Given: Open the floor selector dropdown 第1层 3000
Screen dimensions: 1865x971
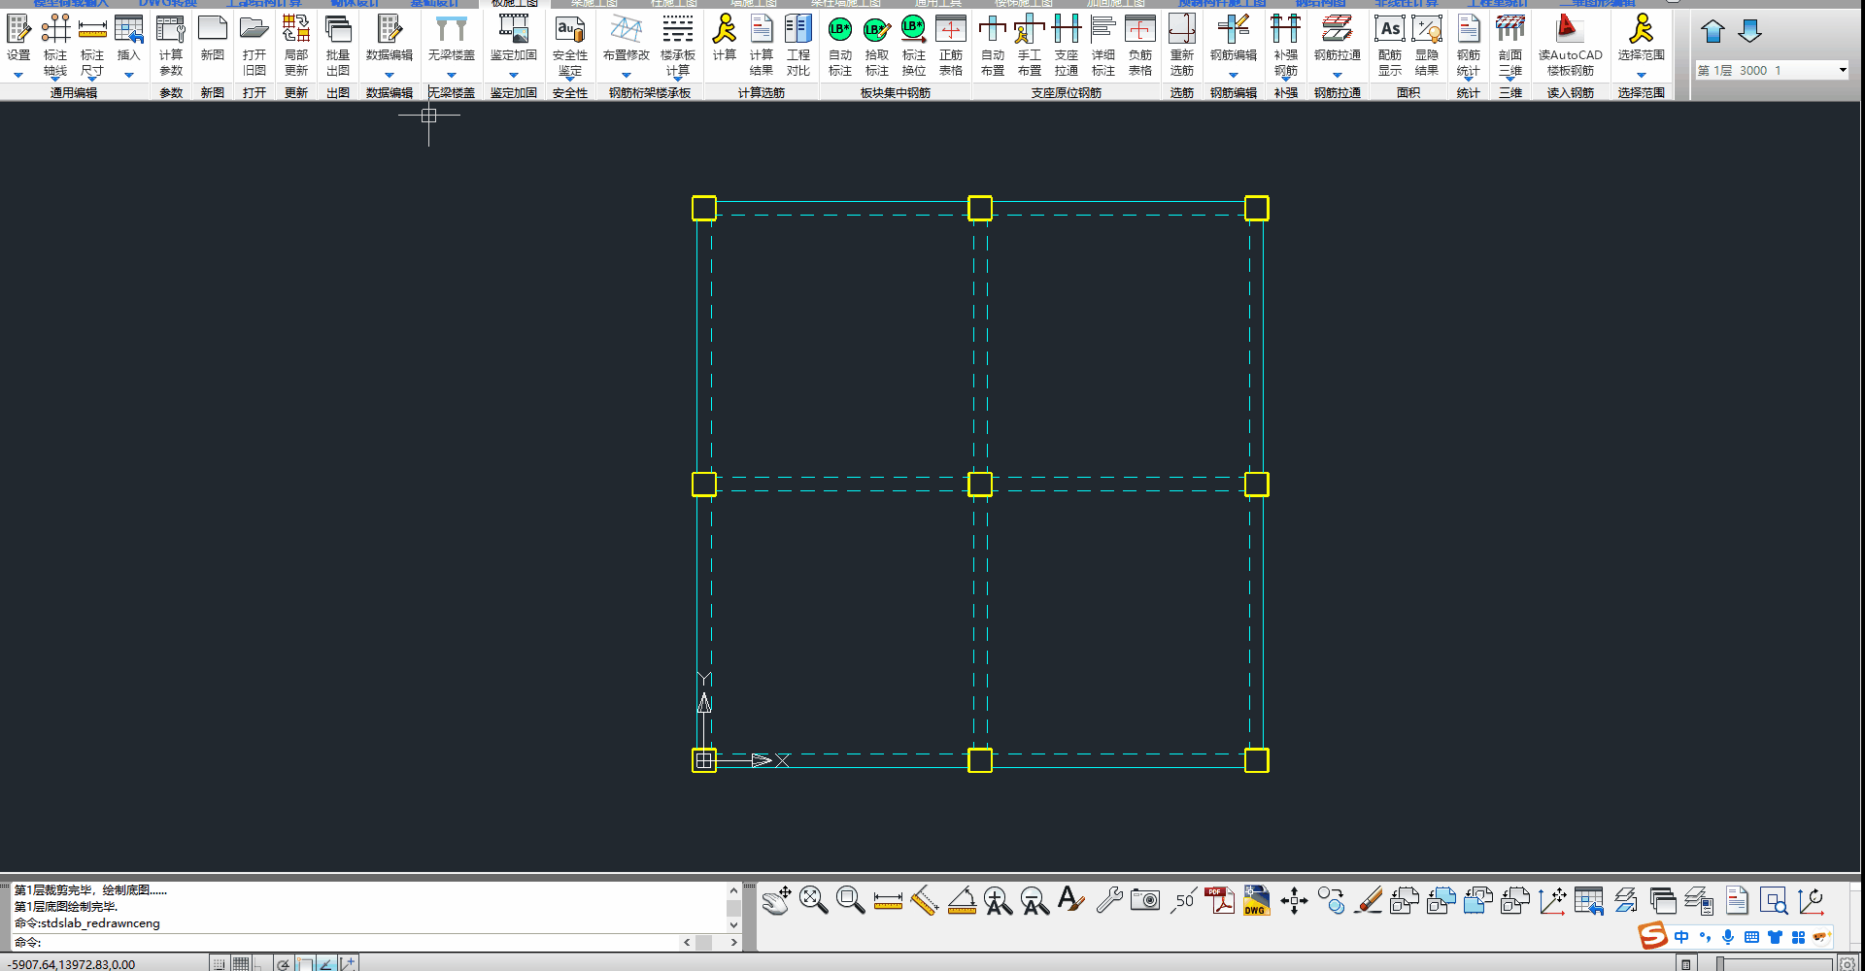Looking at the screenshot, I should [x=1772, y=70].
